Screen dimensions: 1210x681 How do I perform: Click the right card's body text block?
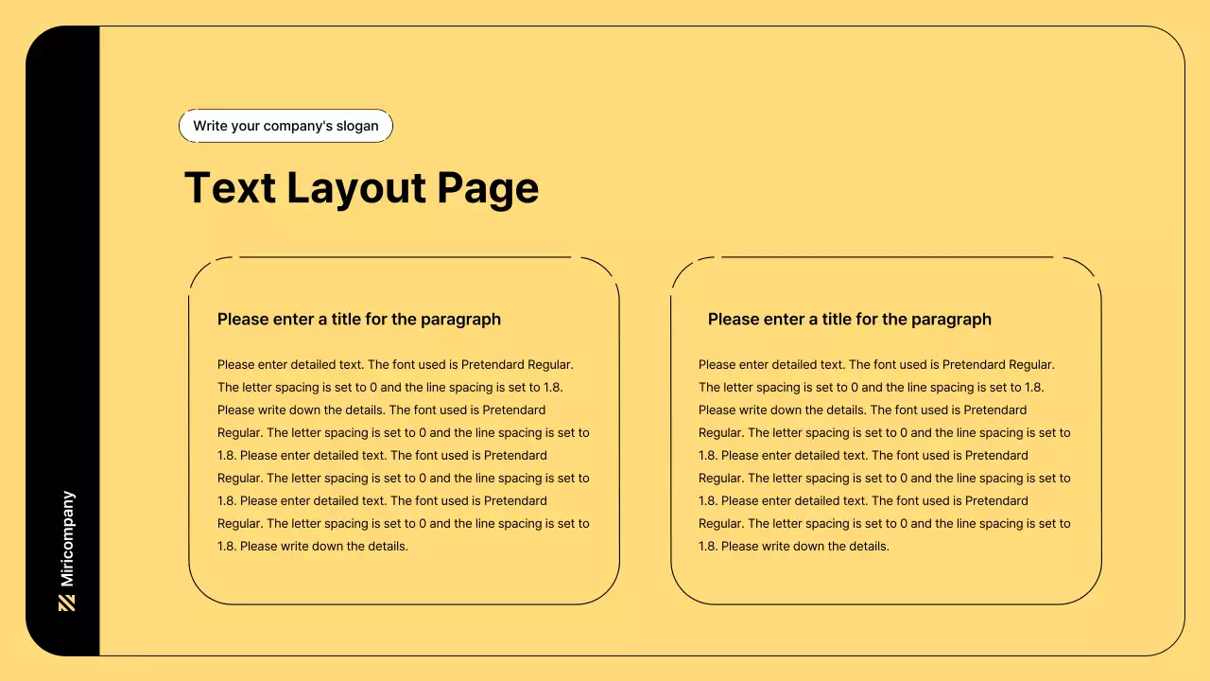[885, 454]
